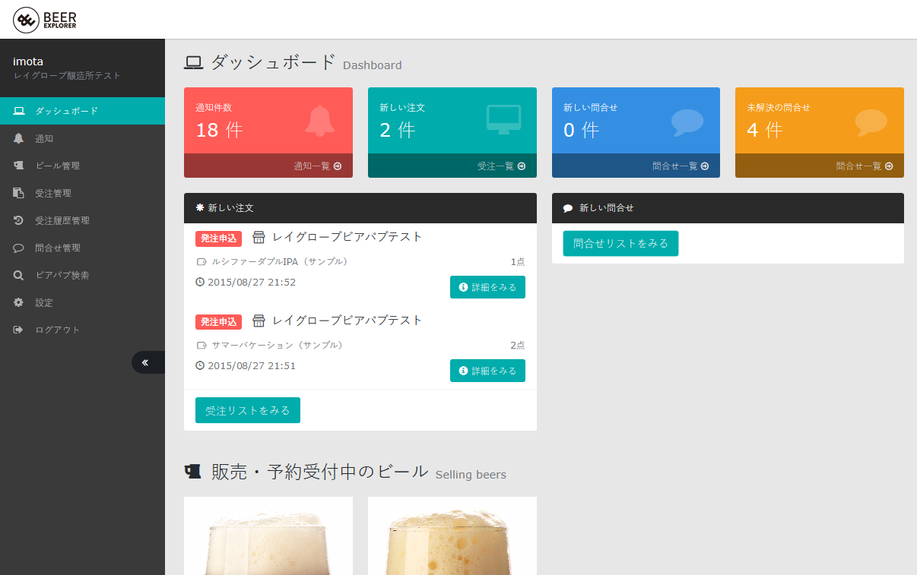This screenshot has height=575, width=917.
Task: Click speech bubble icon in orange unresolved card
Action: pyautogui.click(x=871, y=122)
